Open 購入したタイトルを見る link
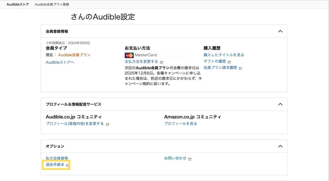This screenshot has width=329, height=181. 224,55
